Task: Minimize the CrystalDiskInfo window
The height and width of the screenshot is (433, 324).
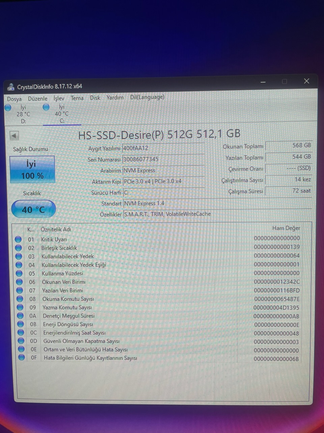Action: point(263,82)
